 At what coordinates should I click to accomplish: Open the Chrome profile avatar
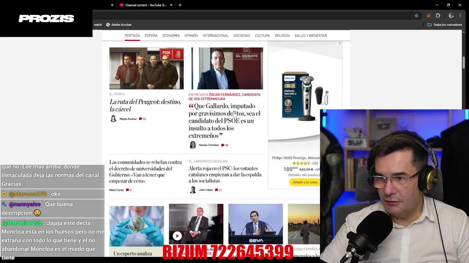pyautogui.click(x=451, y=16)
